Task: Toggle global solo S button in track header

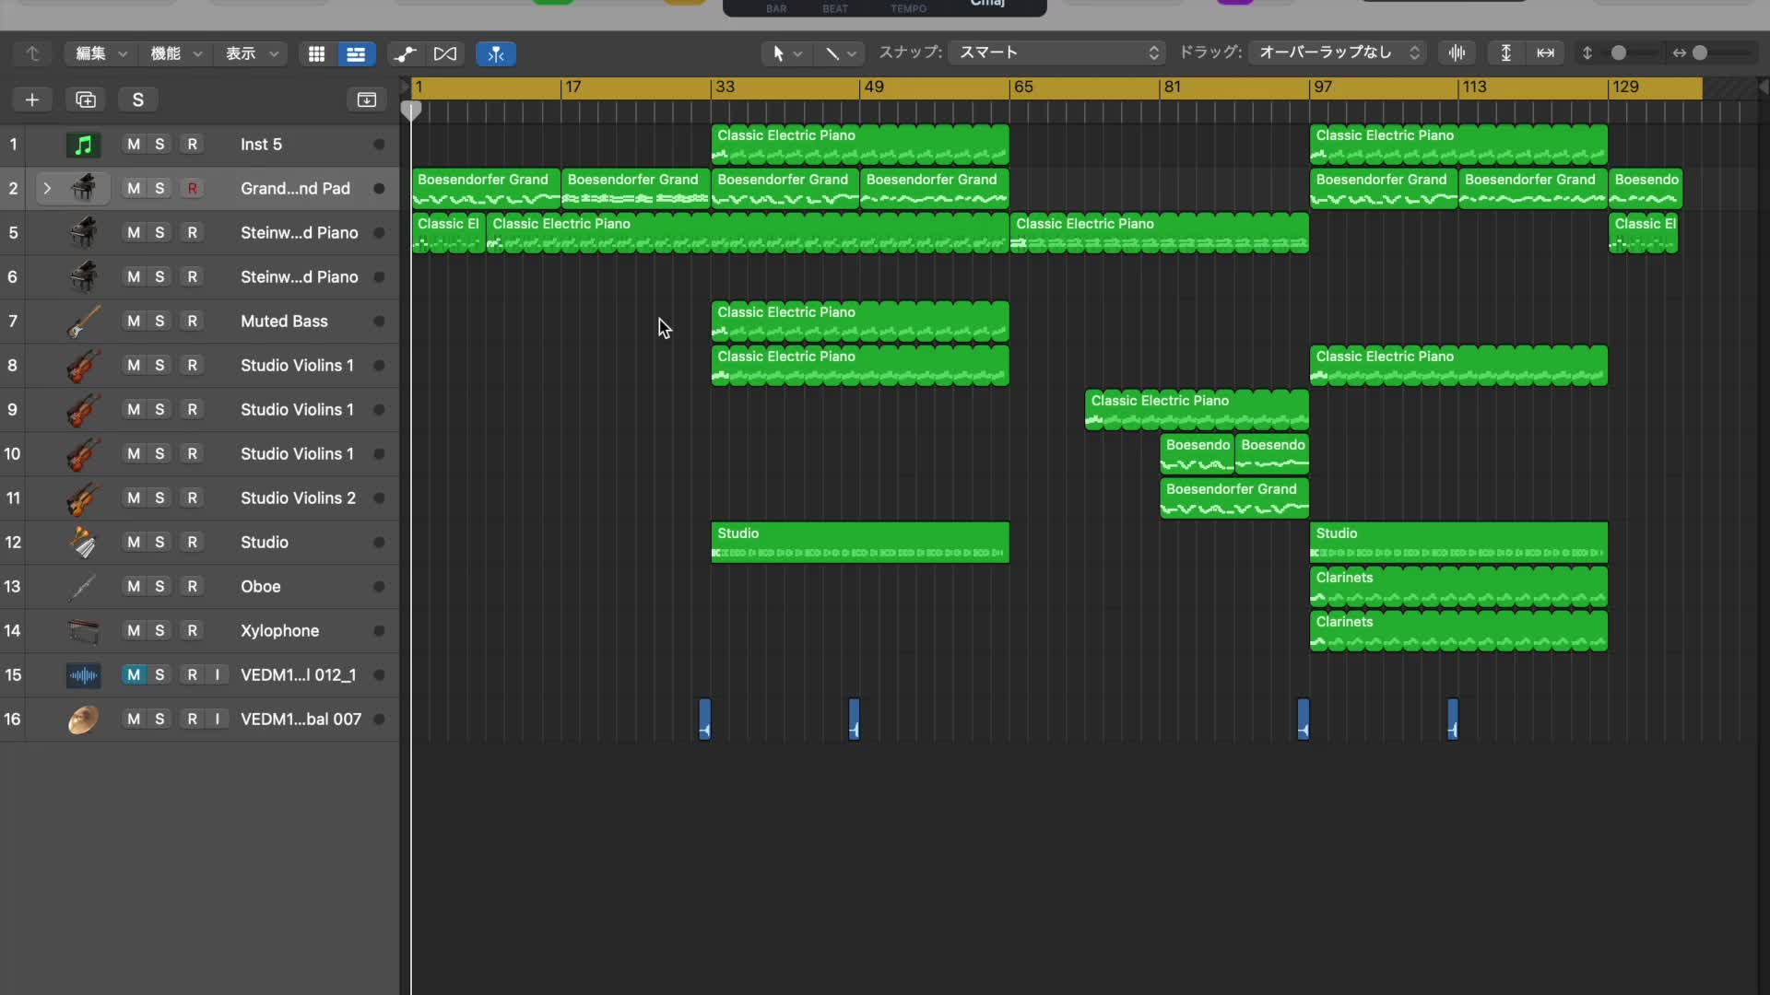Action: tap(138, 99)
